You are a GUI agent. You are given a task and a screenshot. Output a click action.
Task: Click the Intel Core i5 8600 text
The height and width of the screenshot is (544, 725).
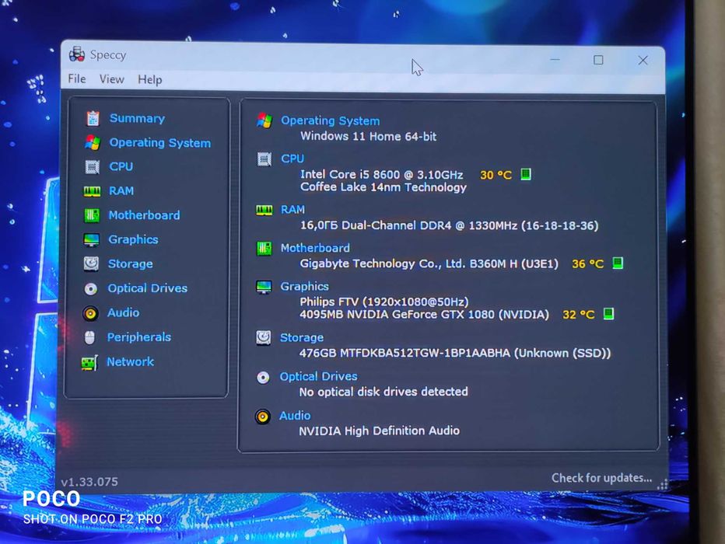coord(382,175)
